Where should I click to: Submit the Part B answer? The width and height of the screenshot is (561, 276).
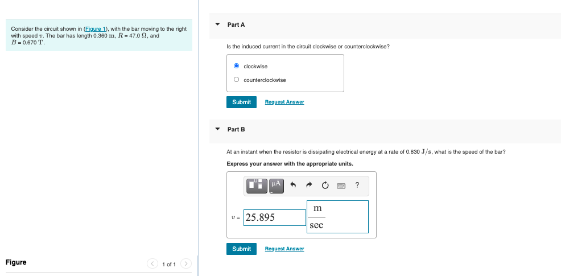point(241,249)
